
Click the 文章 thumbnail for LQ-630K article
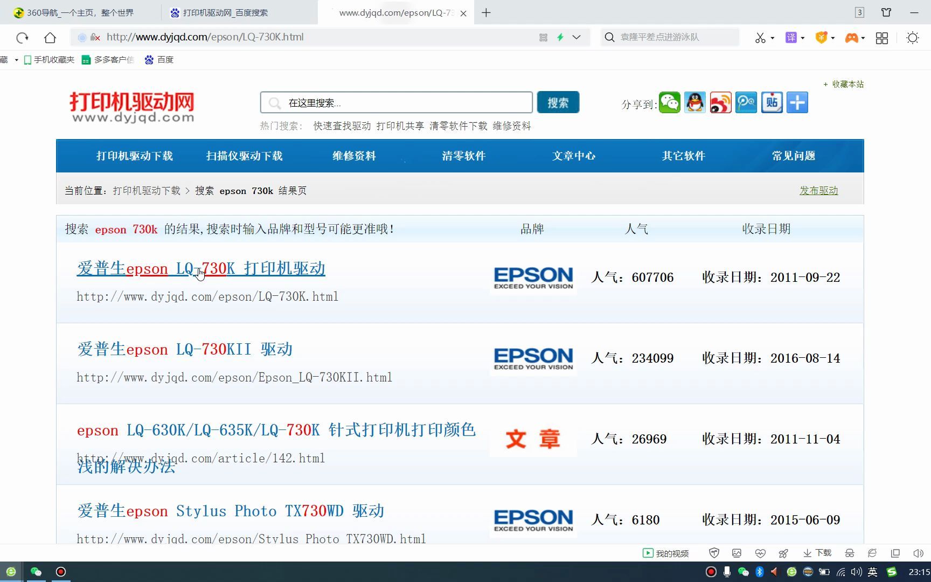click(x=533, y=439)
